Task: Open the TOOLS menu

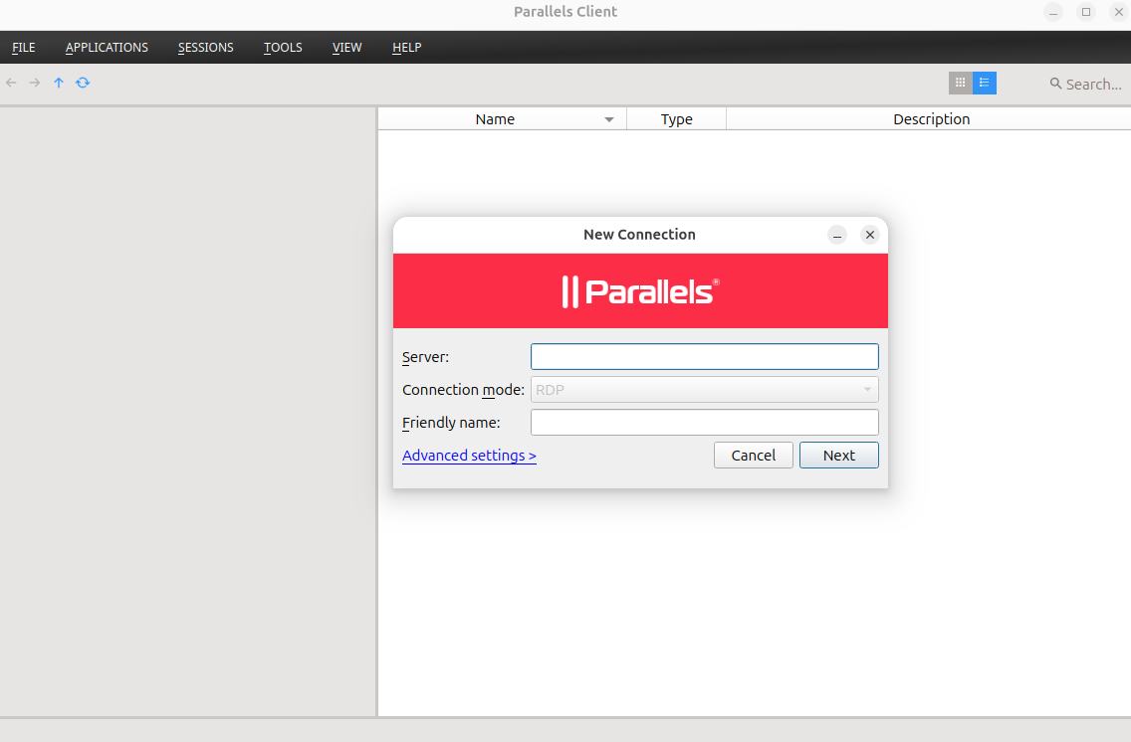Action: point(283,48)
